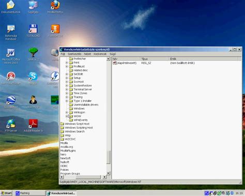The height and width of the screenshot is (196, 245).
Task: Sort values by the Érték column
Action: [203, 59]
